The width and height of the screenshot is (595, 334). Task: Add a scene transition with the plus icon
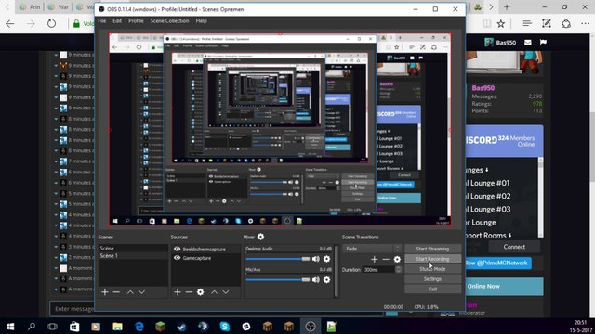[374, 259]
